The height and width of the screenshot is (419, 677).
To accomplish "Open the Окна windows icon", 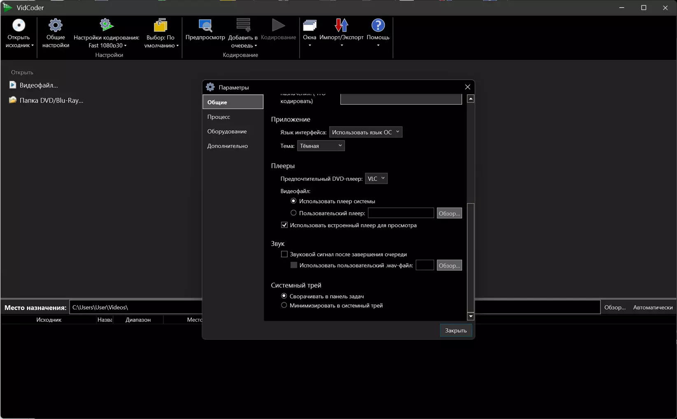I will (x=309, y=25).
